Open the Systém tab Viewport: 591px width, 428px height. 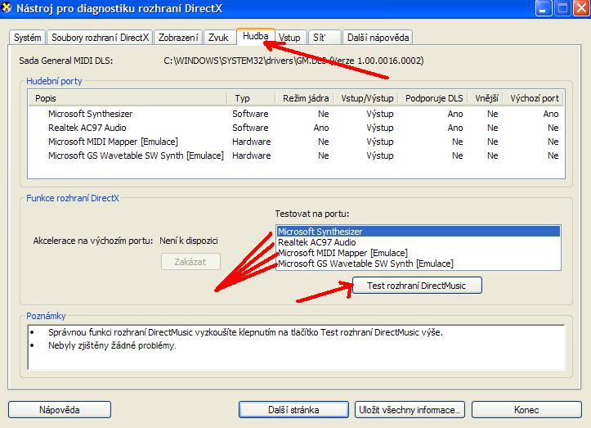click(x=28, y=38)
